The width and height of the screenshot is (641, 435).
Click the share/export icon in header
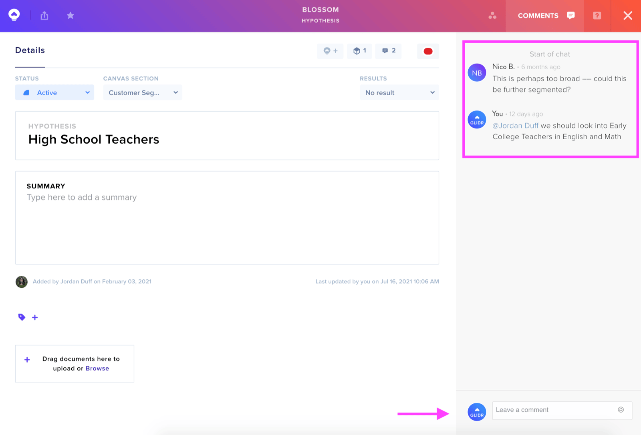click(x=44, y=16)
